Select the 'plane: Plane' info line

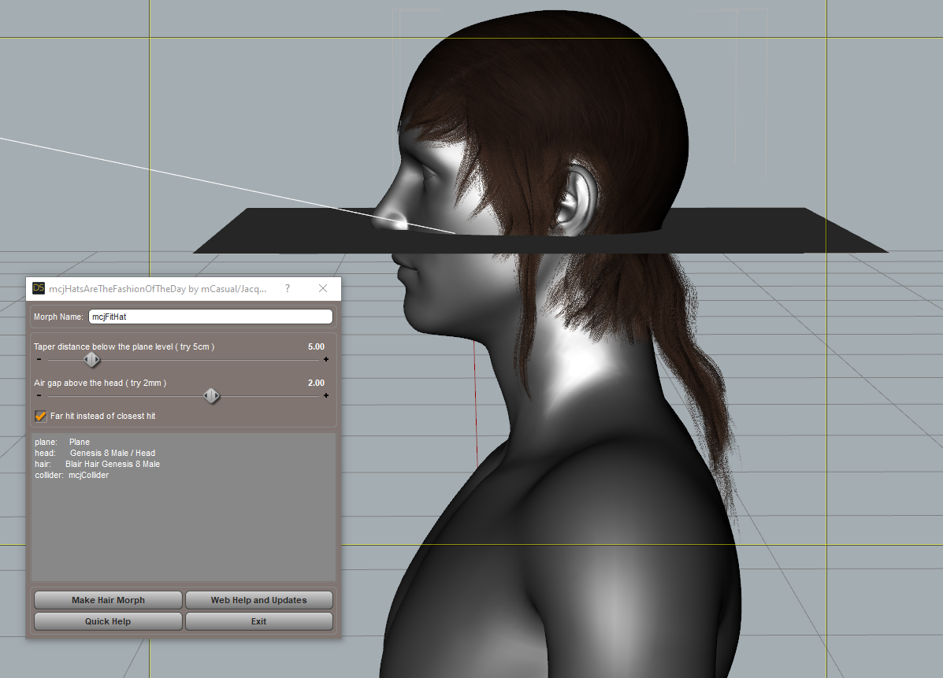62,442
